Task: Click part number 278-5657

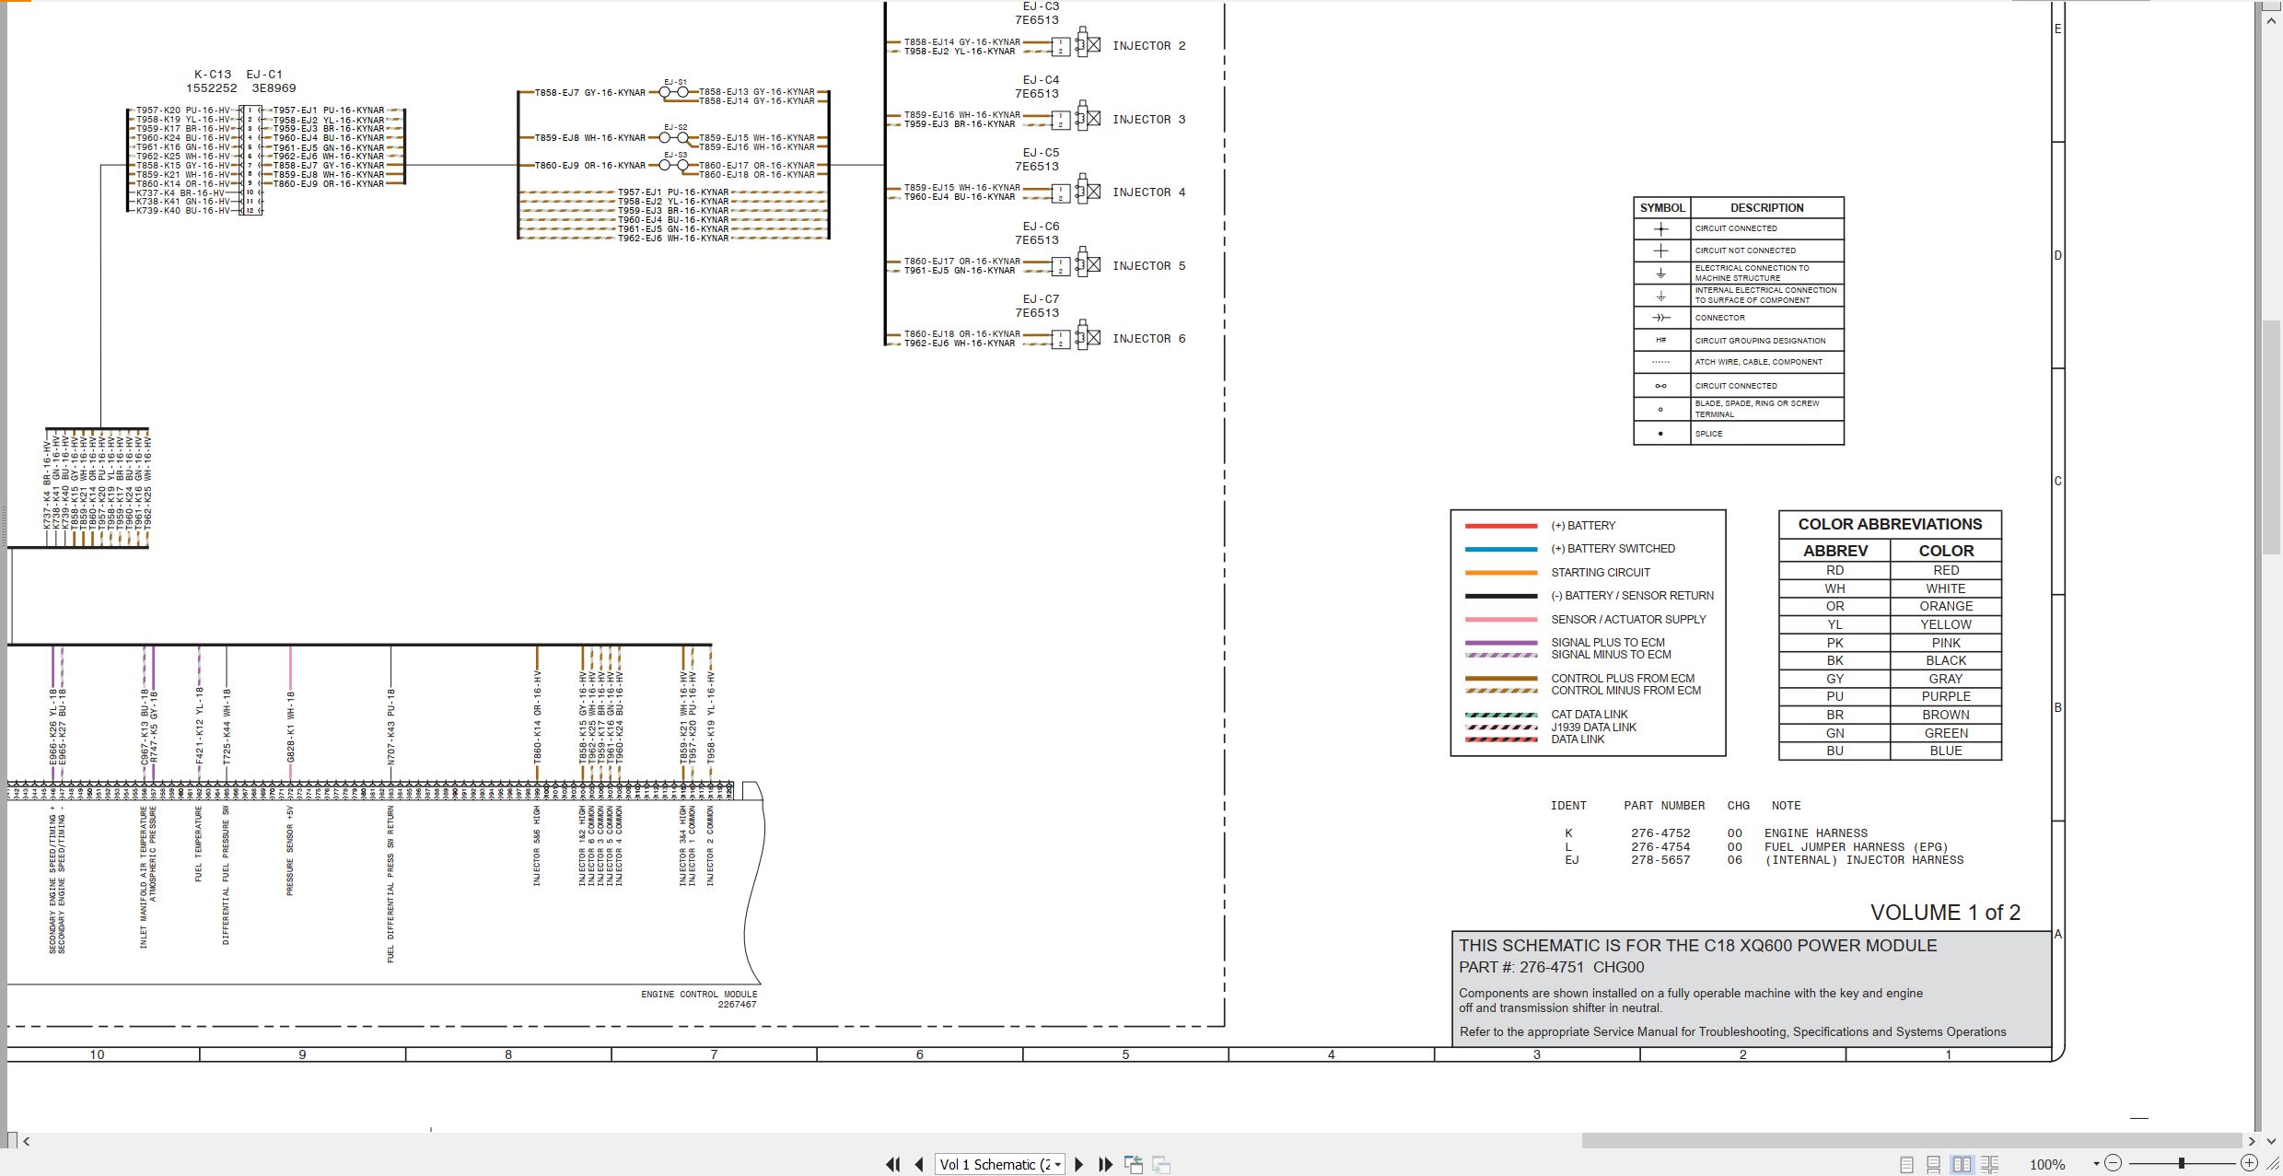Action: (x=1660, y=860)
